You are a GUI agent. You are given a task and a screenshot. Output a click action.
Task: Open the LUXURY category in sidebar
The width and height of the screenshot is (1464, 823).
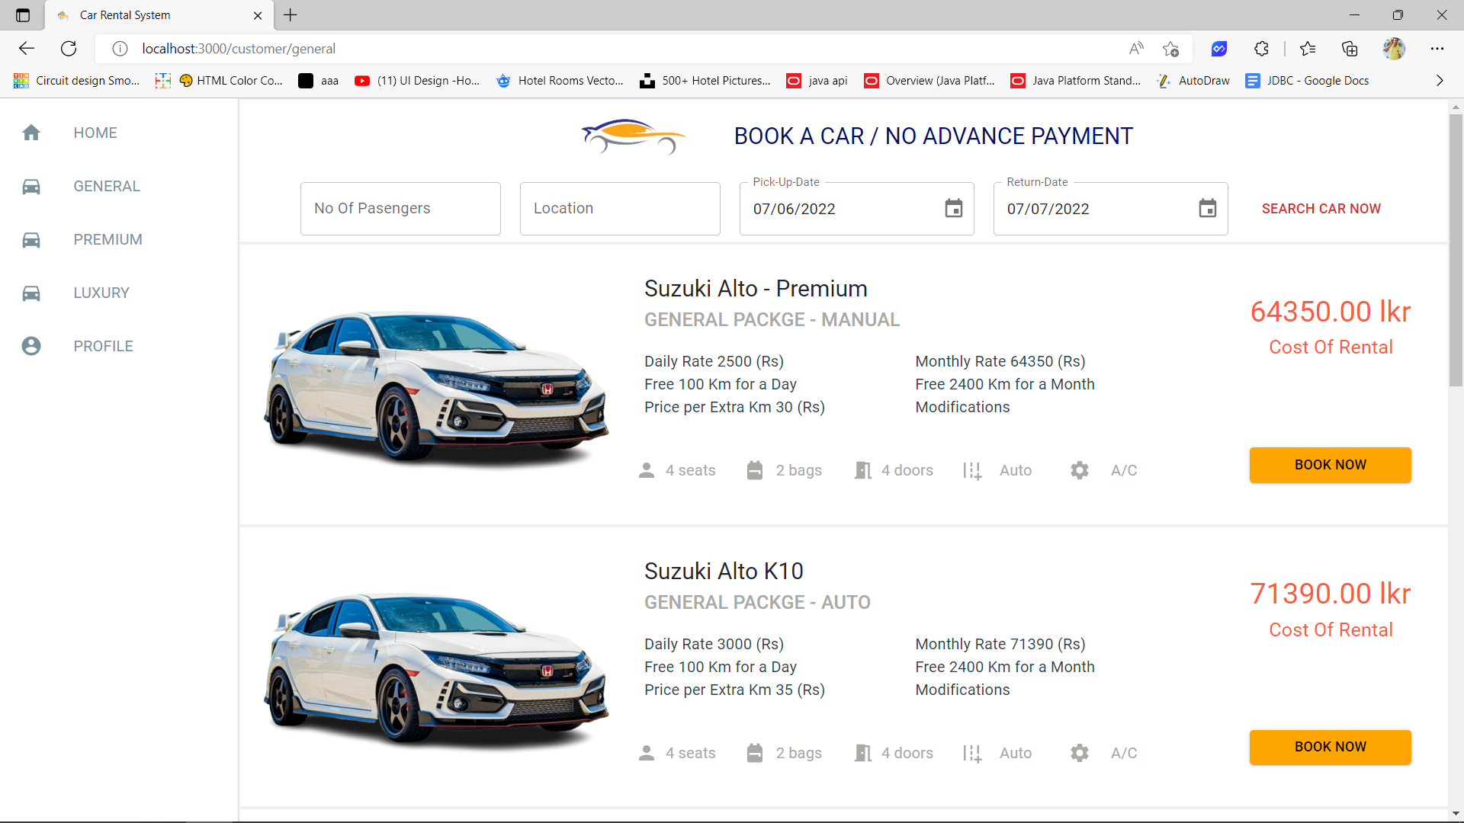(x=101, y=293)
